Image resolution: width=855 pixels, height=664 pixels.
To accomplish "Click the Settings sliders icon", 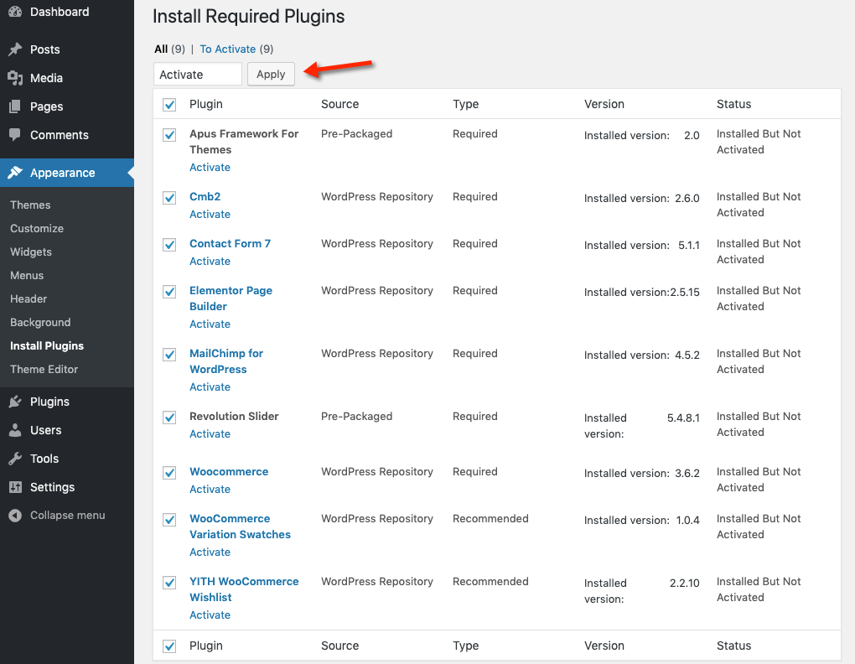I will [x=15, y=487].
